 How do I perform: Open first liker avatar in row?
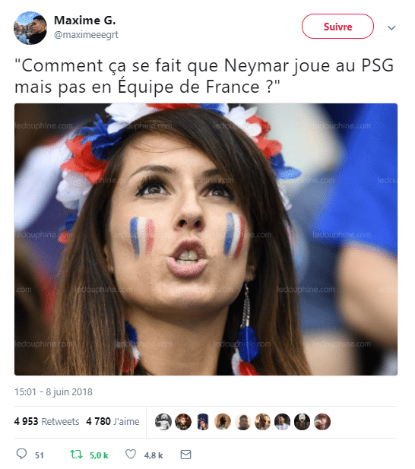163,422
